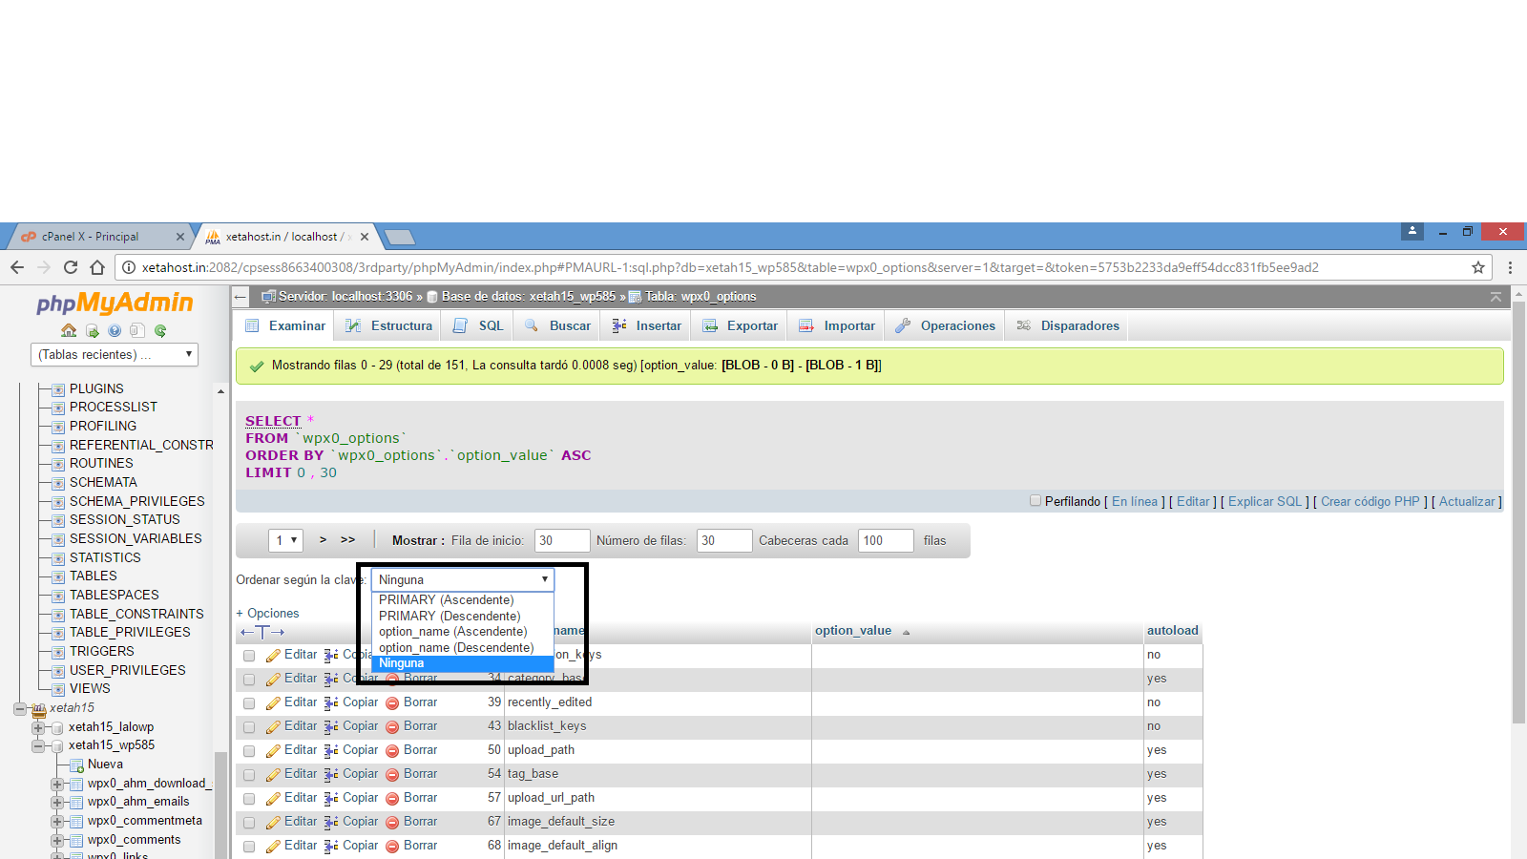Choose option_name (Ascendente) from sort list

point(452,632)
